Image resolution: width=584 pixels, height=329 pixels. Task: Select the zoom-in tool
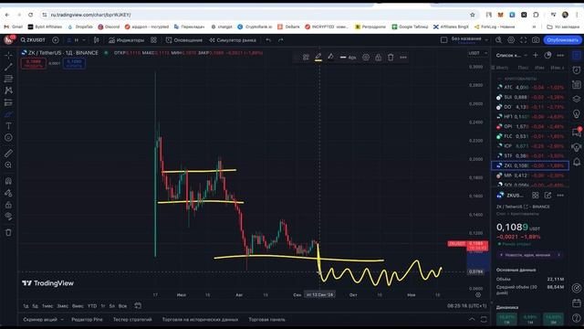[x=8, y=165]
